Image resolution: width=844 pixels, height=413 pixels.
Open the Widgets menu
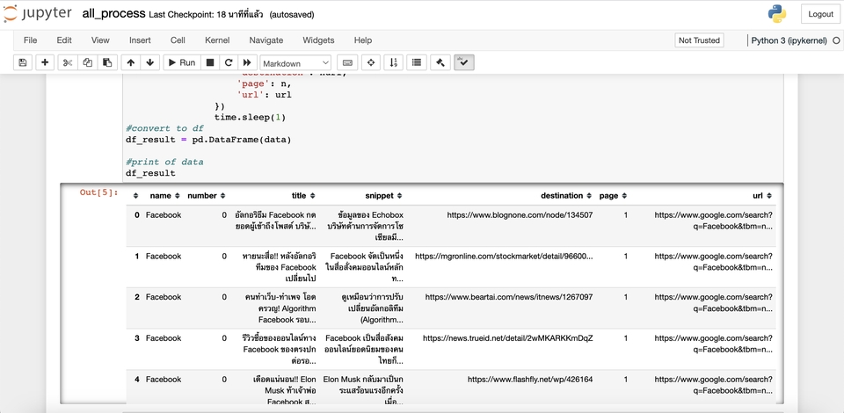click(318, 40)
